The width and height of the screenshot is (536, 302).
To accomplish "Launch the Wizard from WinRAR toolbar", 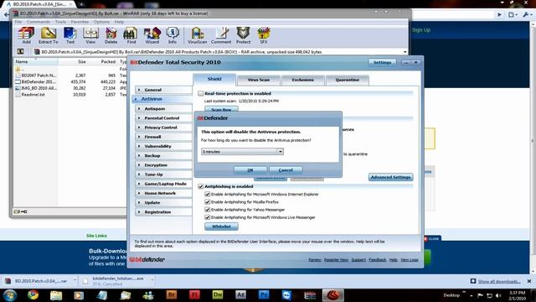I will [152, 35].
